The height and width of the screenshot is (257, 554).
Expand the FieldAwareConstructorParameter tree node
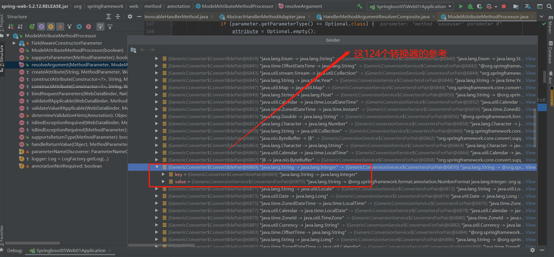pyautogui.click(x=14, y=43)
